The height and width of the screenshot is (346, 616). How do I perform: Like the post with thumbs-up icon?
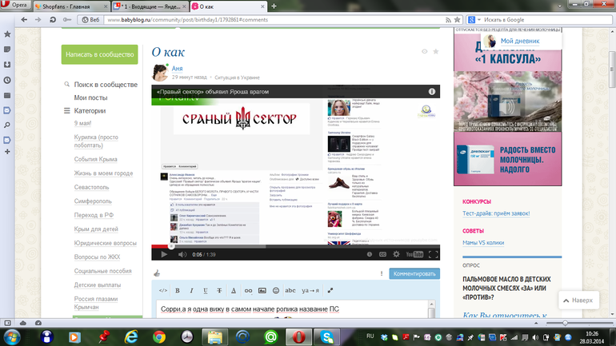[157, 273]
